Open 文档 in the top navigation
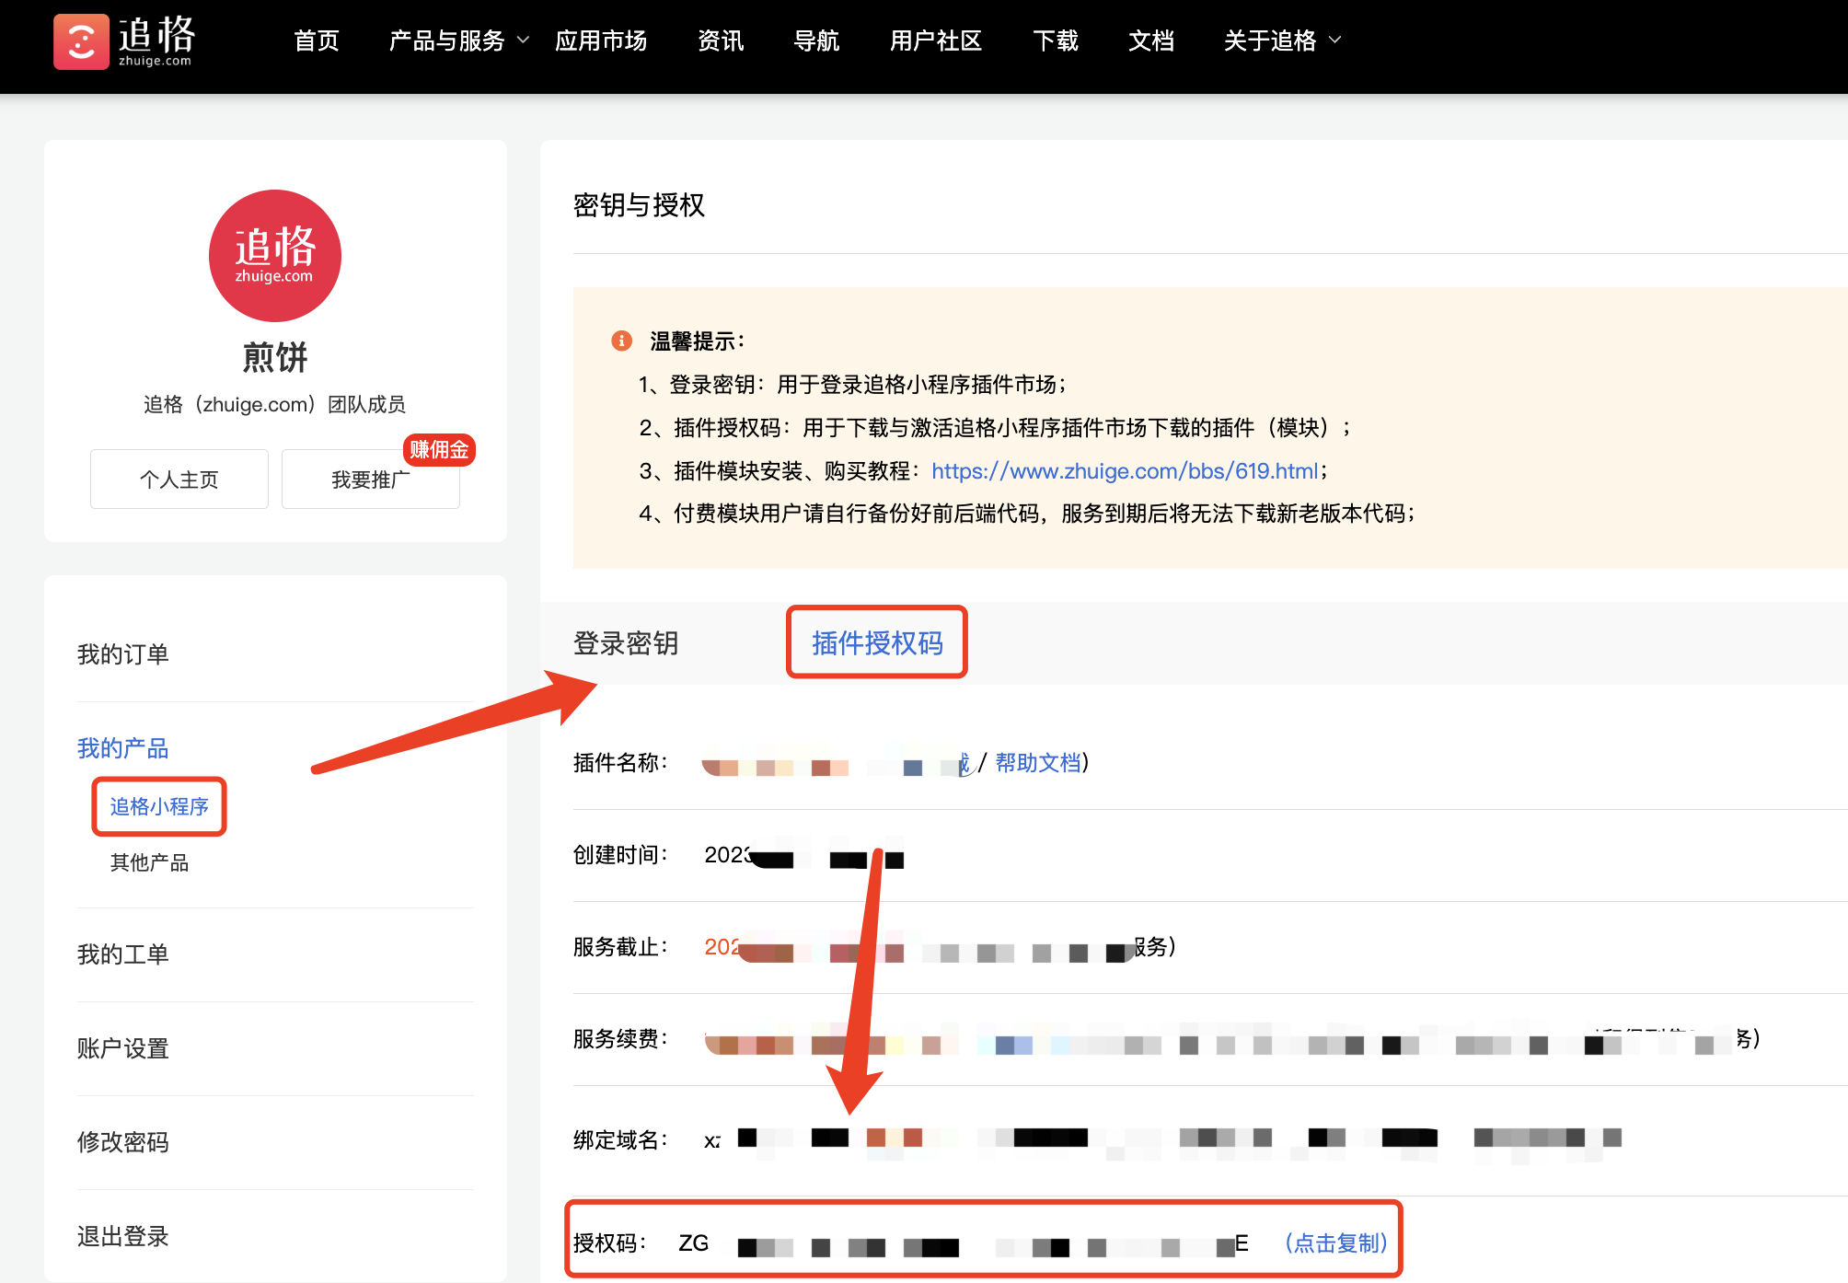Viewport: 1848px width, 1283px height. pos(1151,40)
